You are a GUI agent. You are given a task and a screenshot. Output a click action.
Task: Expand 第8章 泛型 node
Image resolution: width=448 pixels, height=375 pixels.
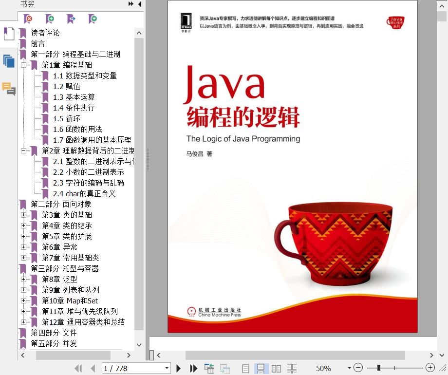24,280
